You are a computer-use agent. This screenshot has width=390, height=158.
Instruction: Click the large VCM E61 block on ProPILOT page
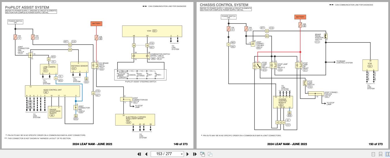[152, 31]
